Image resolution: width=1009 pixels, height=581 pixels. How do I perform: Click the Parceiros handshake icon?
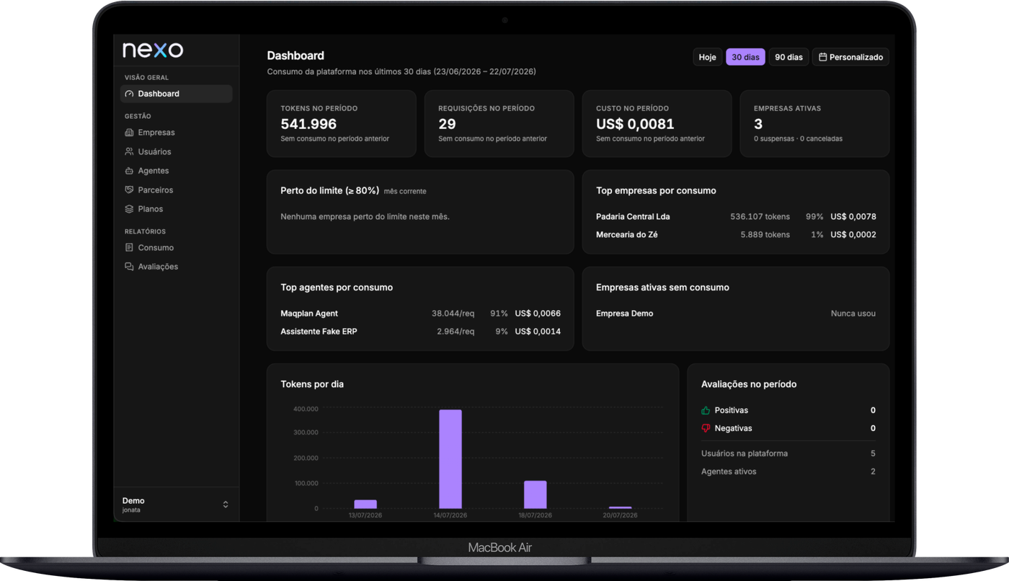[x=129, y=190]
